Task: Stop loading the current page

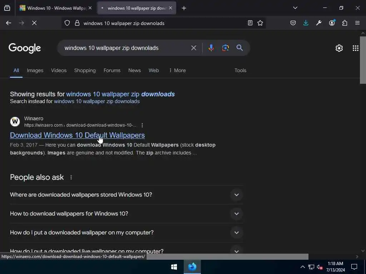Action: click(x=34, y=23)
